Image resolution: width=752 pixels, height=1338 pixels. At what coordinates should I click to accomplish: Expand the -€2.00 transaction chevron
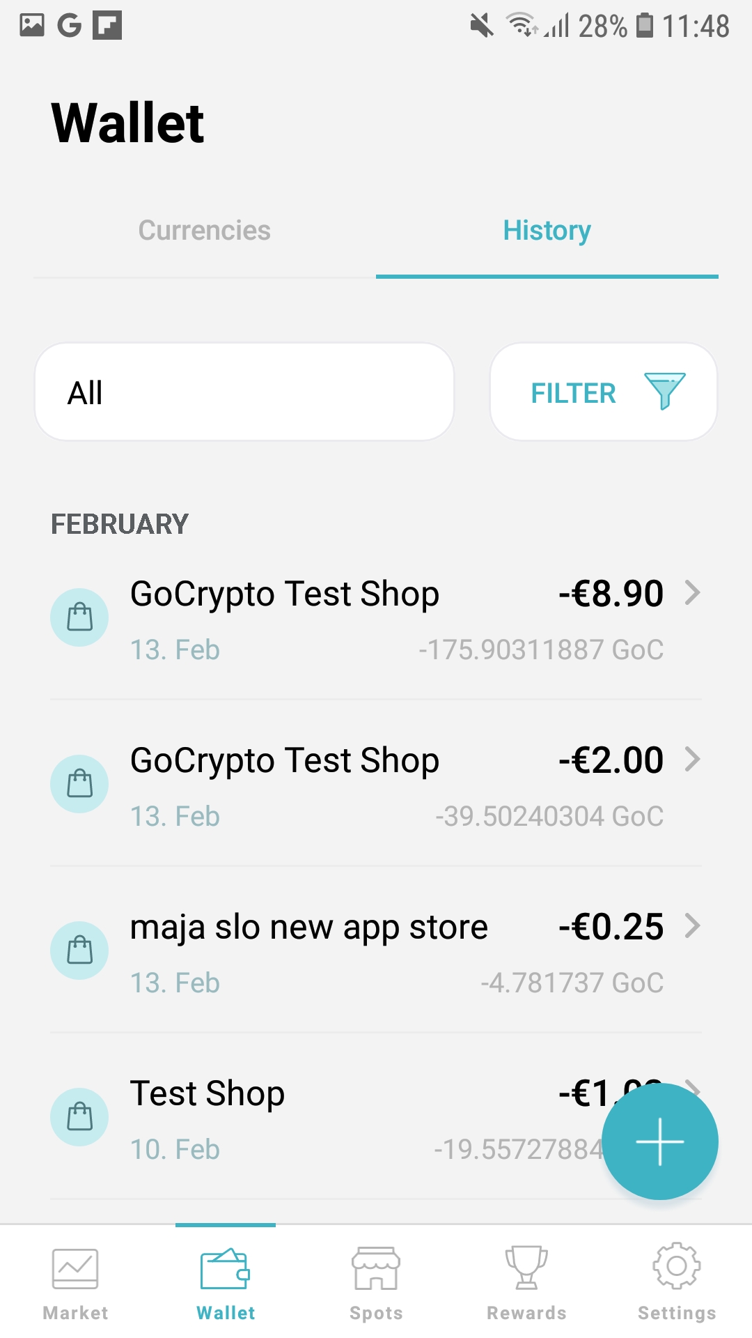pos(692,760)
